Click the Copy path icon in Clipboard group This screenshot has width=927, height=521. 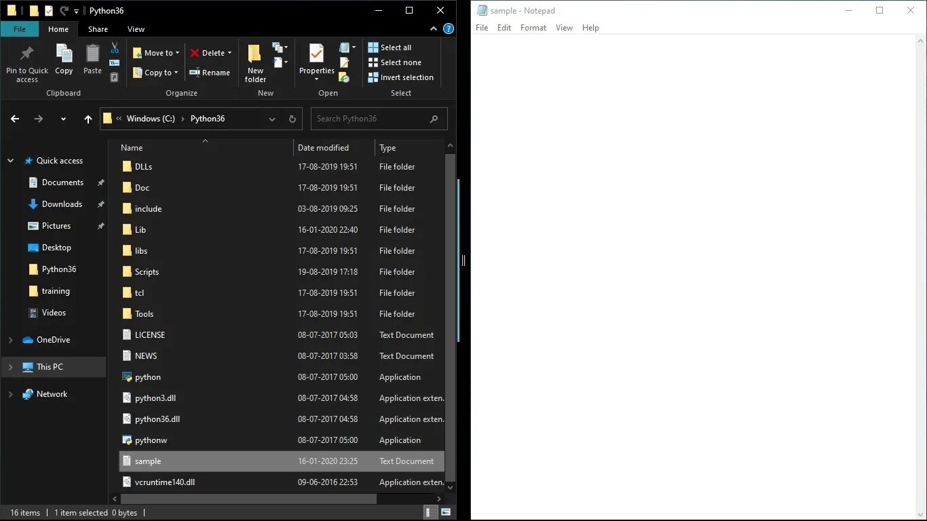[115, 63]
